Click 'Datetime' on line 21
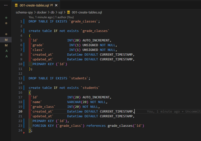Screen dimensions: 201x141 pyautogui.click(x=75, y=116)
